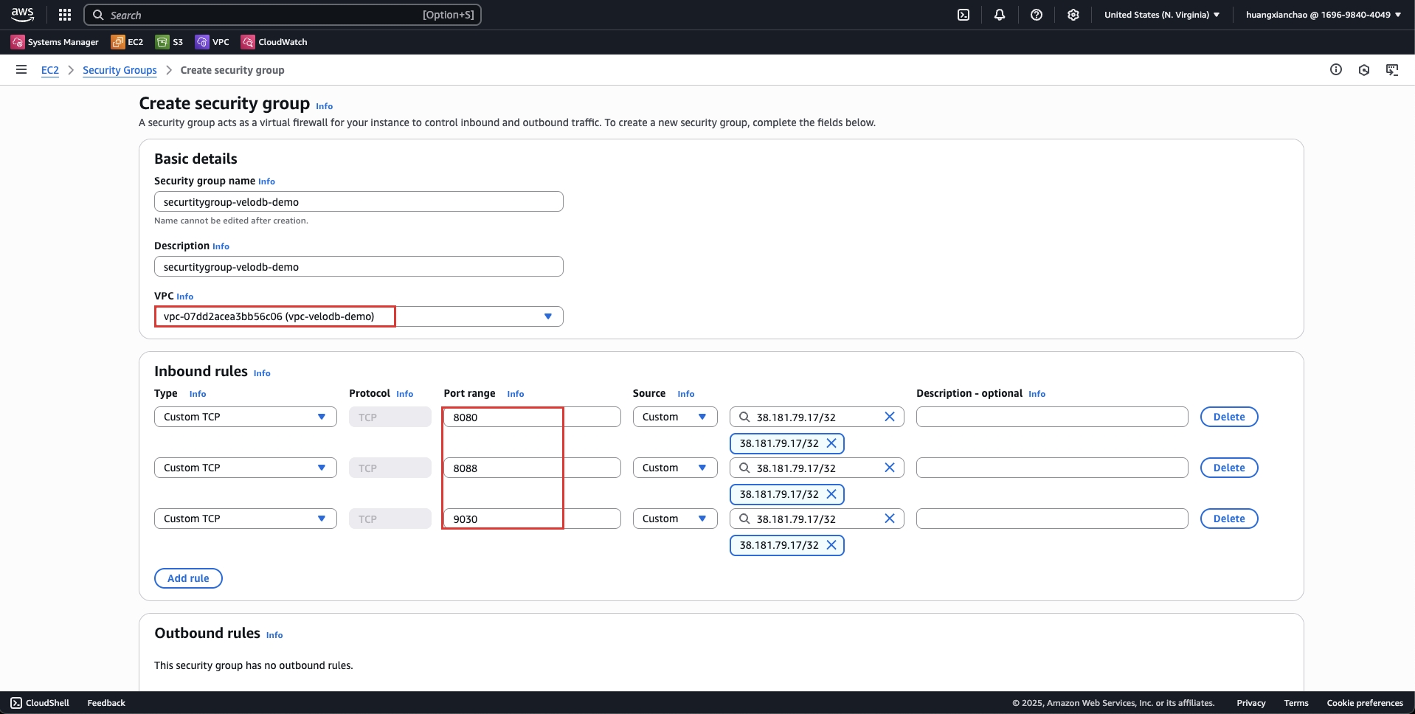This screenshot has width=1415, height=714.
Task: Clear source field for port 8088 rule
Action: pos(890,468)
